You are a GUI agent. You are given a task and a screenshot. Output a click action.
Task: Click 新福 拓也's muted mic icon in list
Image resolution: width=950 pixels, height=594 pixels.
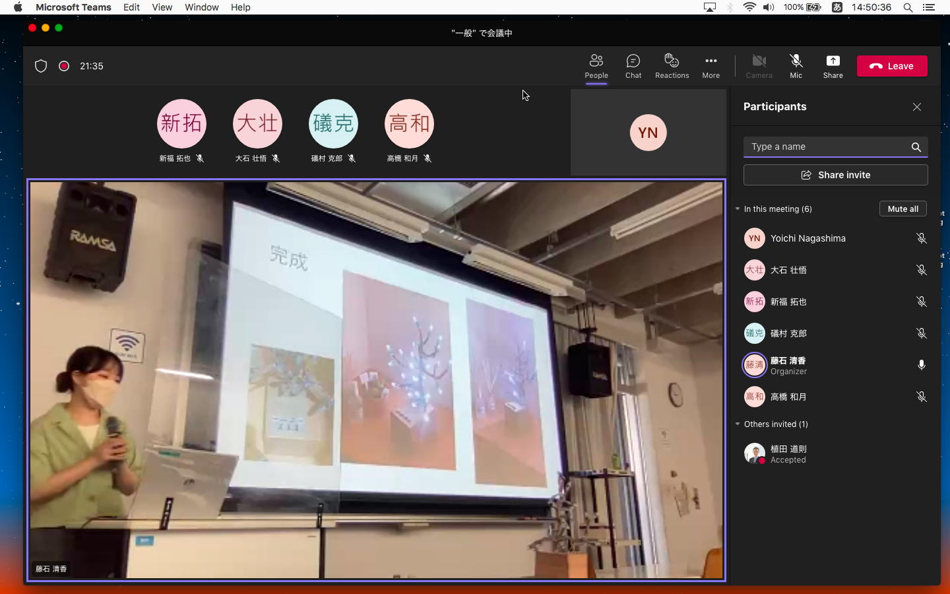click(x=922, y=302)
